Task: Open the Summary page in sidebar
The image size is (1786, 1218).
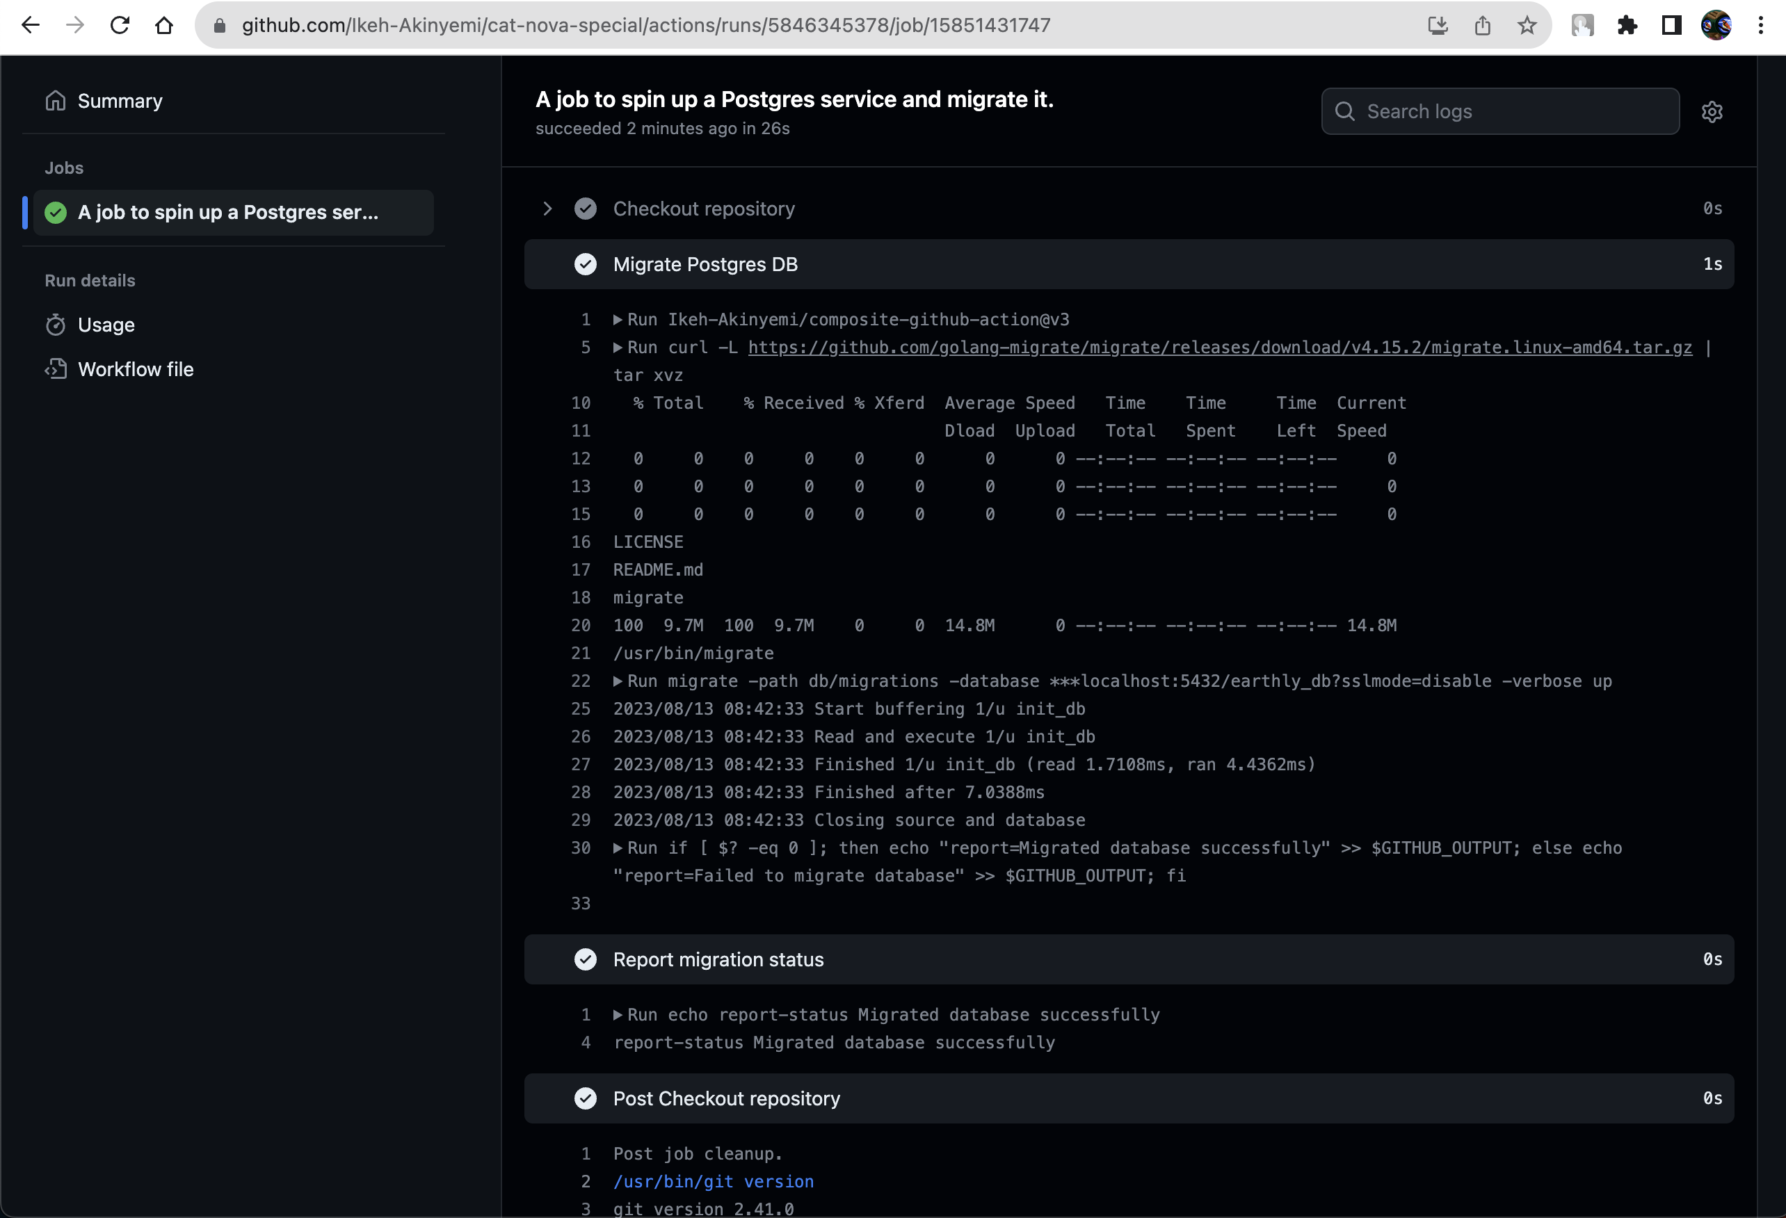Action: 119,101
